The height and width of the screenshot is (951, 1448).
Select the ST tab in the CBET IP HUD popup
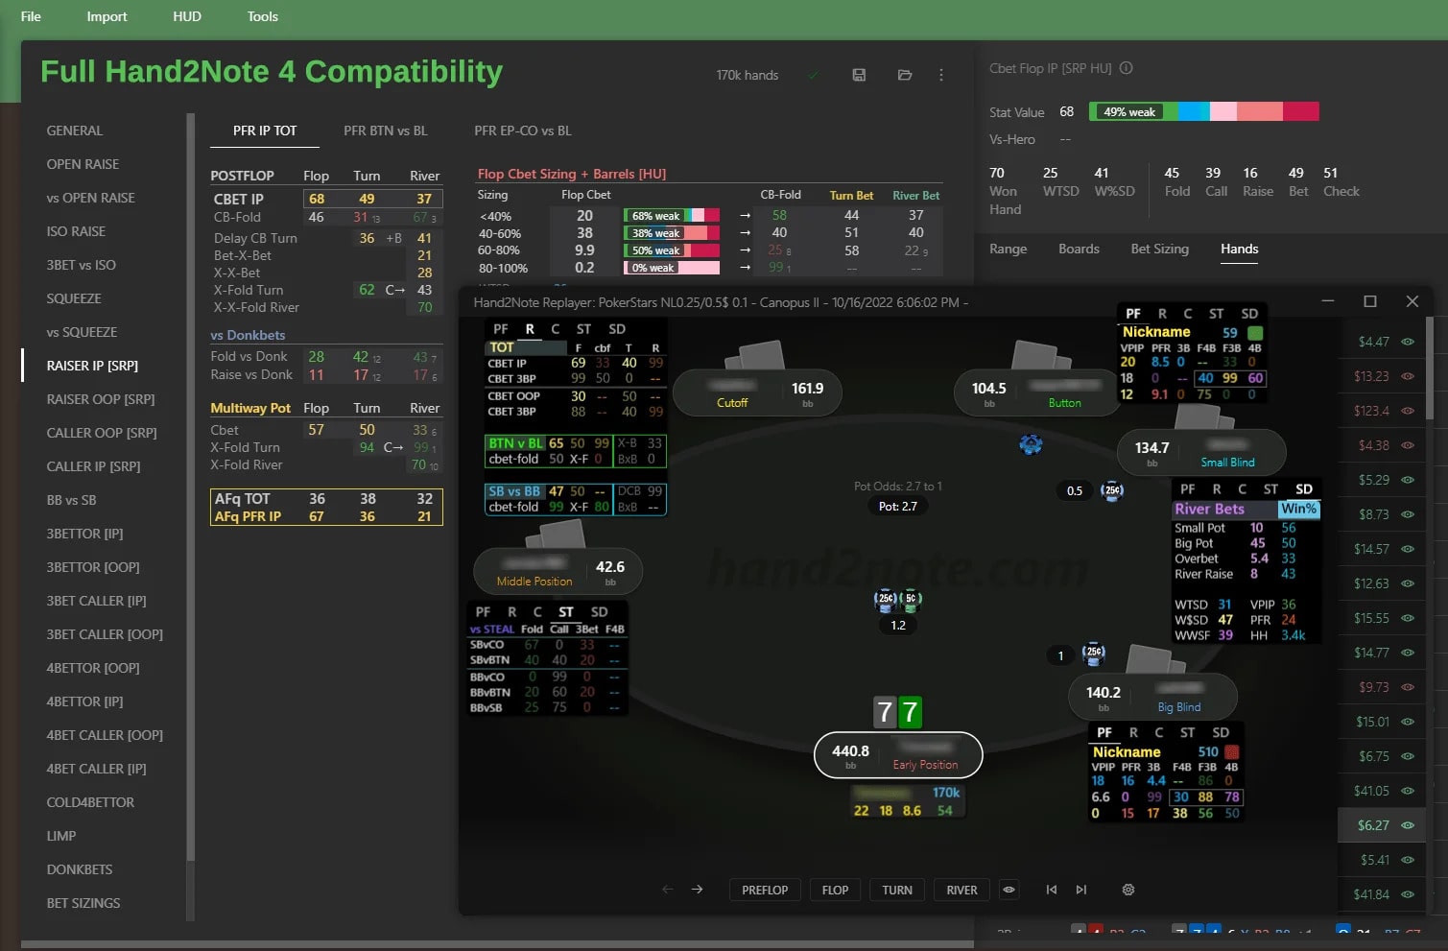point(583,328)
